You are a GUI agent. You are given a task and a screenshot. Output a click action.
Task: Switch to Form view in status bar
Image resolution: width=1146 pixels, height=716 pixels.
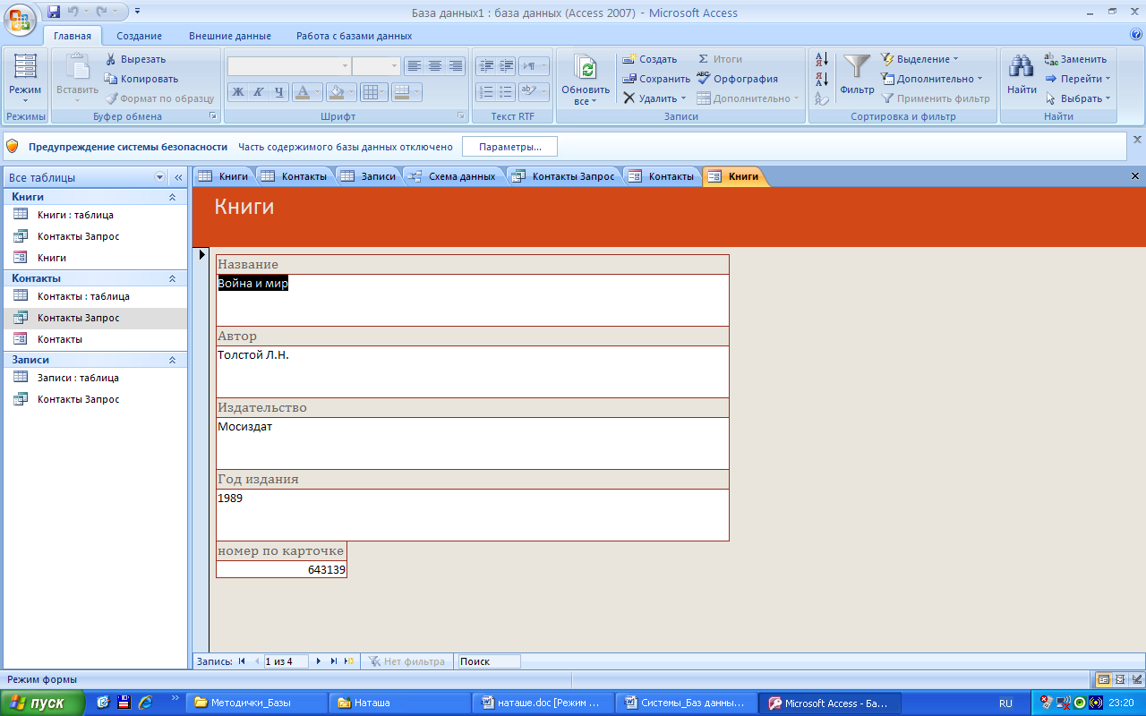[x=1104, y=679]
